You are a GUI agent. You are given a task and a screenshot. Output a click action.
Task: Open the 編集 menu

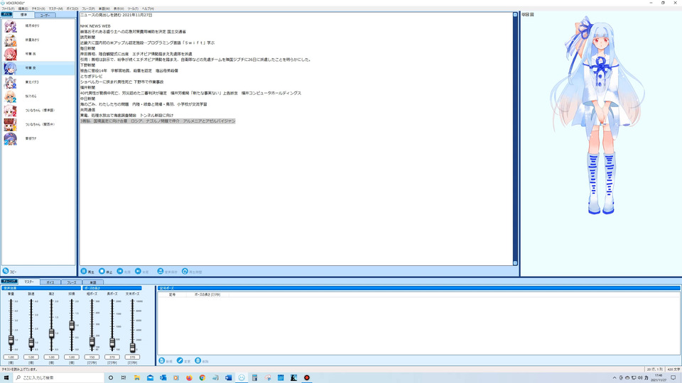click(x=23, y=9)
